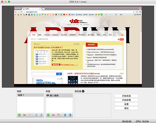Screen dimensions: 156x123
Task: Click the search input field in previewed webpage
Action: coord(44,74)
